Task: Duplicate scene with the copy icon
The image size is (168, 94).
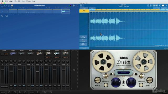Action: tap(6, 16)
